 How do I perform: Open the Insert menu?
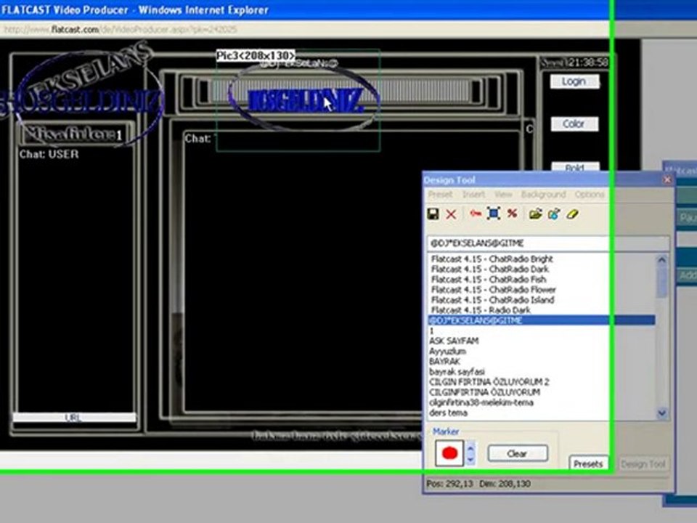click(x=474, y=195)
